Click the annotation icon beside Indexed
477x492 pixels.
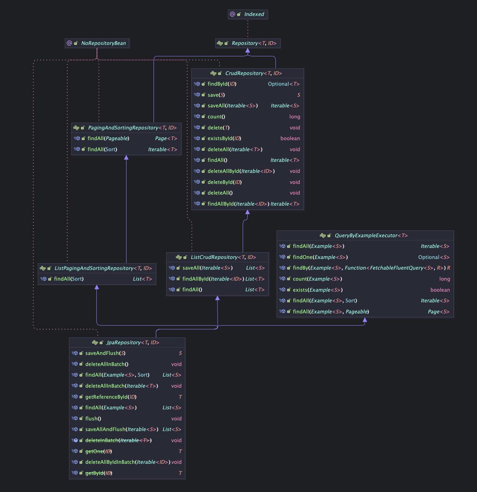232,14
